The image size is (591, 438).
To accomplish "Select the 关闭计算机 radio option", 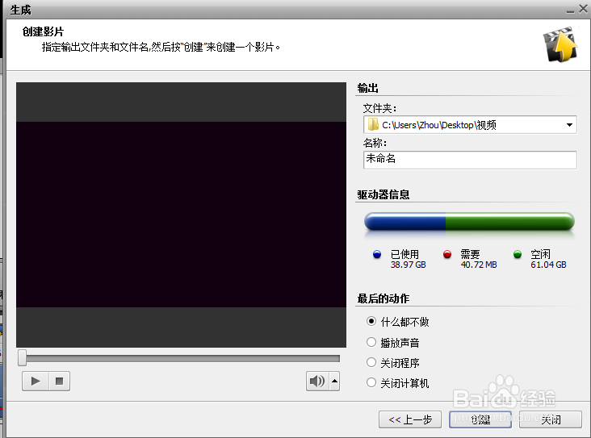I will (x=371, y=382).
